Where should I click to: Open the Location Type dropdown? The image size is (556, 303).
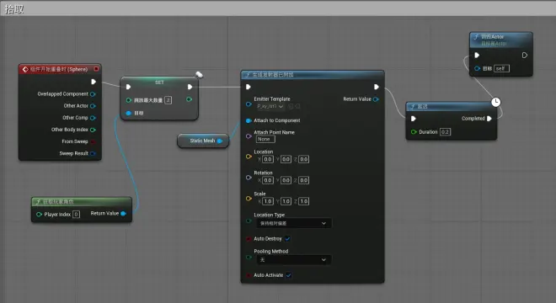coord(294,223)
